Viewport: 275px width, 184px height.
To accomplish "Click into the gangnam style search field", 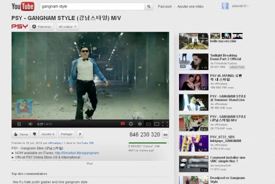I will tap(92, 6).
